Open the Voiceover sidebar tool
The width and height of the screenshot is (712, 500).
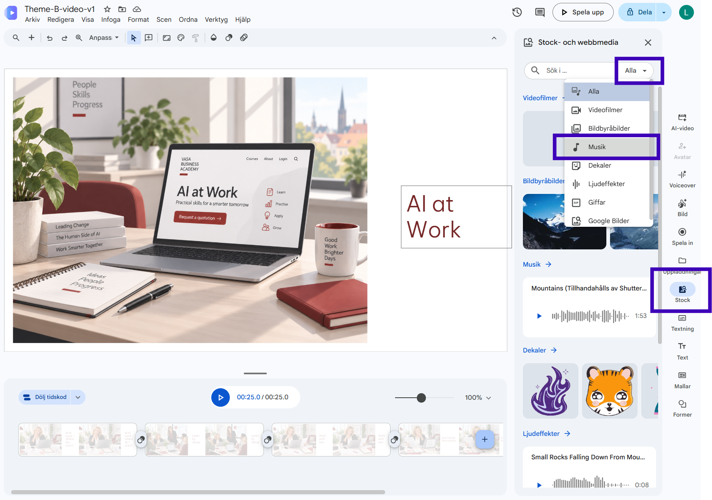pos(682,180)
